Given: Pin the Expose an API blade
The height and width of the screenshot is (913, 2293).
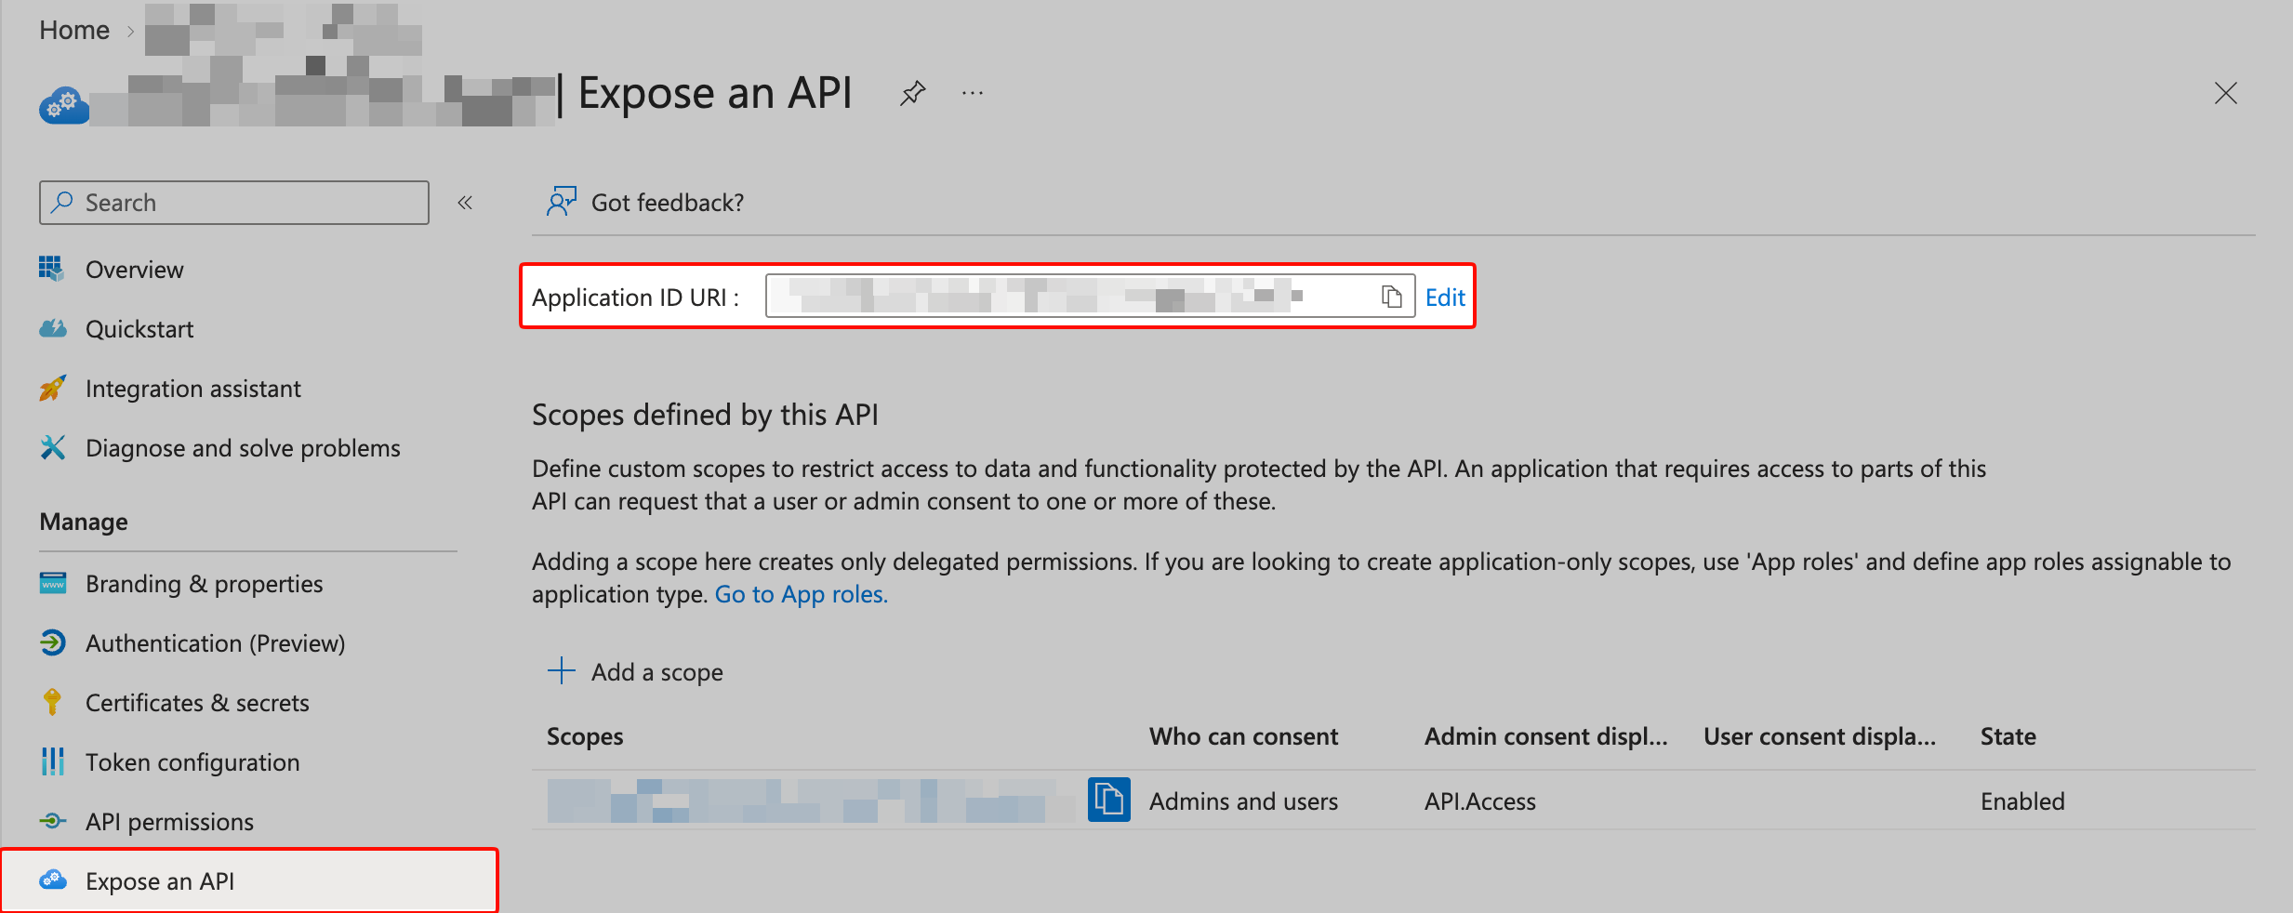Looking at the screenshot, I should [x=913, y=93].
